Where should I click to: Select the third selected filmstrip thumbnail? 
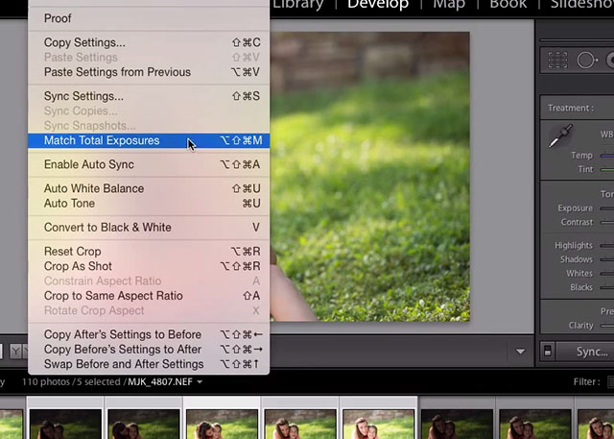point(222,424)
